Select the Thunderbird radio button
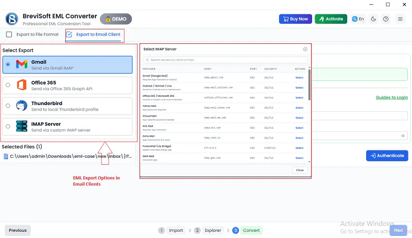Viewport: 412px width, 238px height. pos(8,106)
